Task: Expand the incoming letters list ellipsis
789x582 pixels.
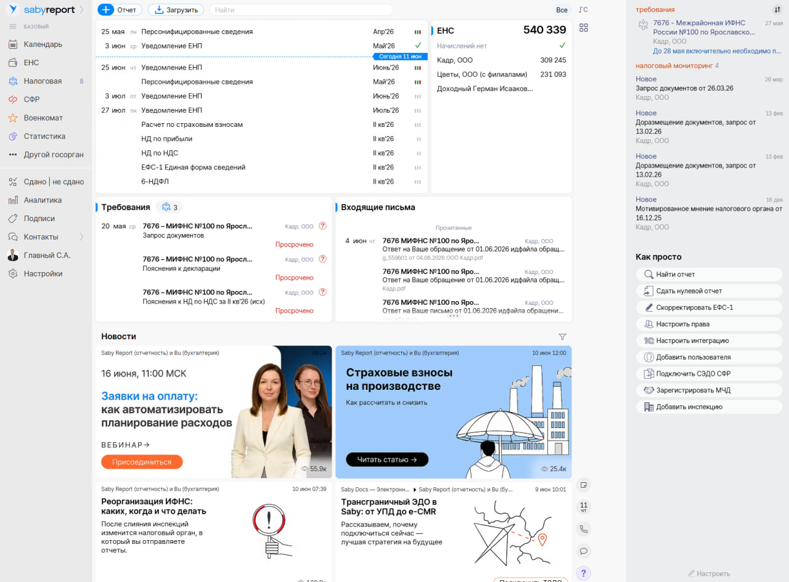Action: point(454,316)
